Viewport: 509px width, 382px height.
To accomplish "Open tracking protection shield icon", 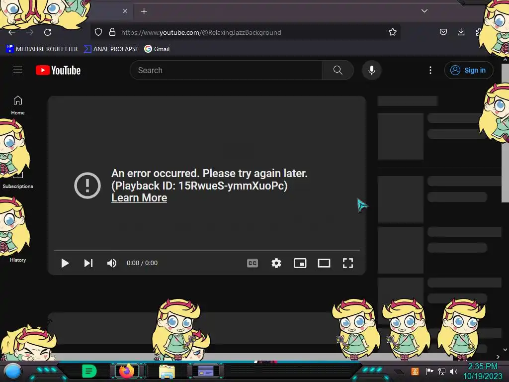I will 98,32.
